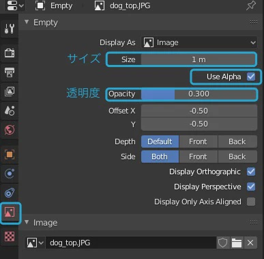Open the image browse dropdown
Image resolution: width=264 pixels, height=259 pixels.
pyautogui.click(x=35, y=243)
